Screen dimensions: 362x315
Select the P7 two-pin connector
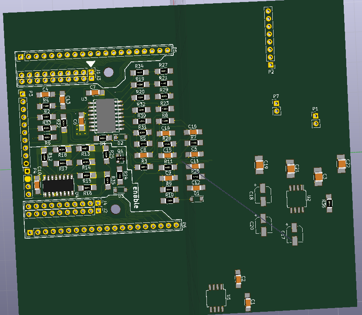coord(277,107)
